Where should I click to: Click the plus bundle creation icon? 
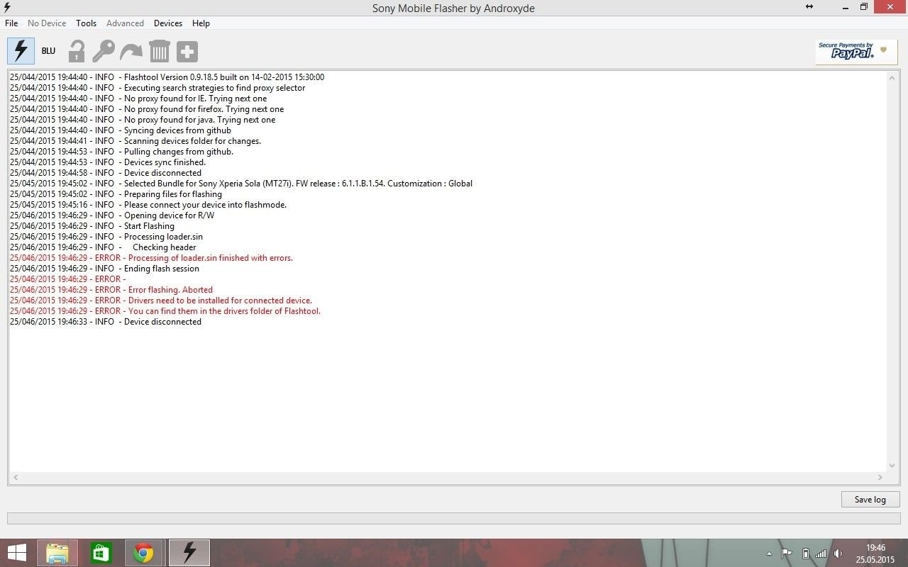coord(187,51)
